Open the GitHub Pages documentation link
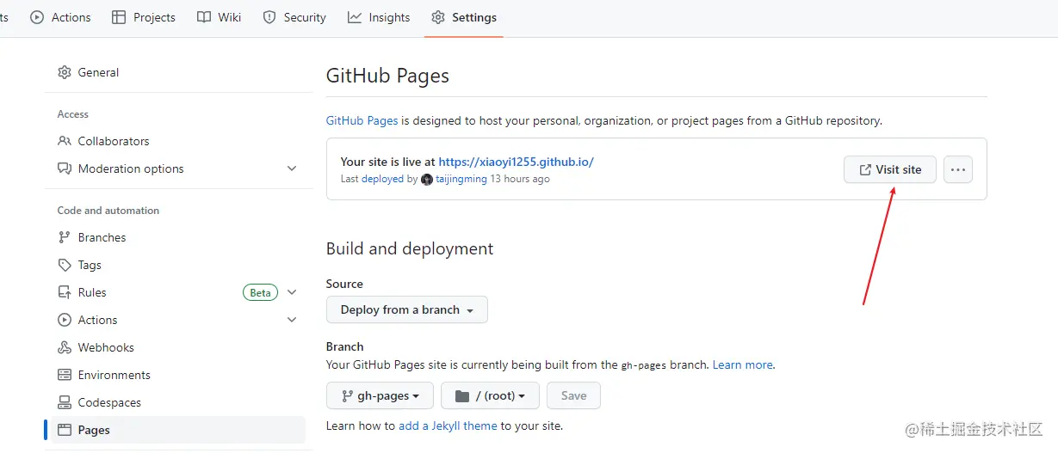 (x=362, y=120)
